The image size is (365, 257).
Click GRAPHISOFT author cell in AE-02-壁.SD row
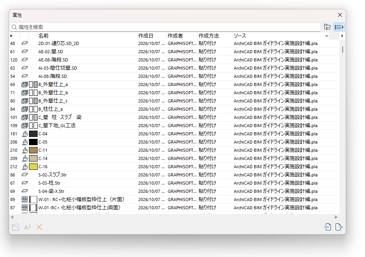(182, 51)
